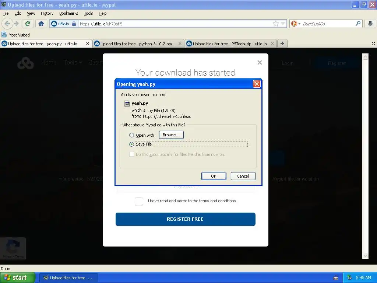This screenshot has width=377, height=283.
Task: Tick the agree to terms and conditions checkbox
Action: point(139,202)
